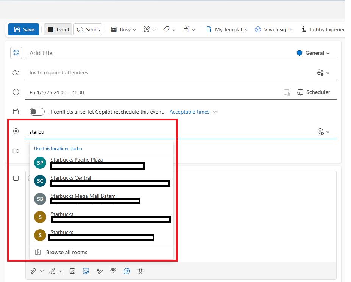Click the attach file paperclip icon
Viewport: 351px width, 282px height.
pyautogui.click(x=33, y=271)
